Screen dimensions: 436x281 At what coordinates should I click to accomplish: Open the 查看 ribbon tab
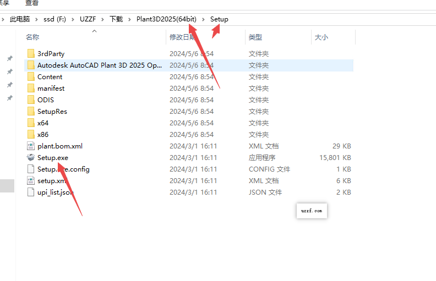tap(32, 3)
